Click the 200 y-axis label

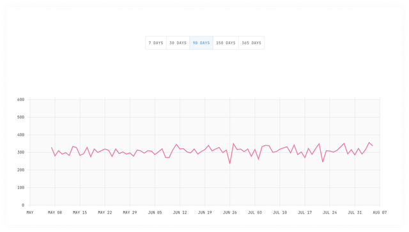(x=20, y=170)
